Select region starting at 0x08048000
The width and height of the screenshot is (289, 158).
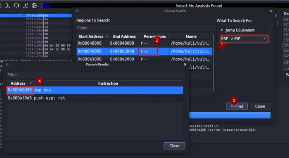pyautogui.click(x=144, y=43)
